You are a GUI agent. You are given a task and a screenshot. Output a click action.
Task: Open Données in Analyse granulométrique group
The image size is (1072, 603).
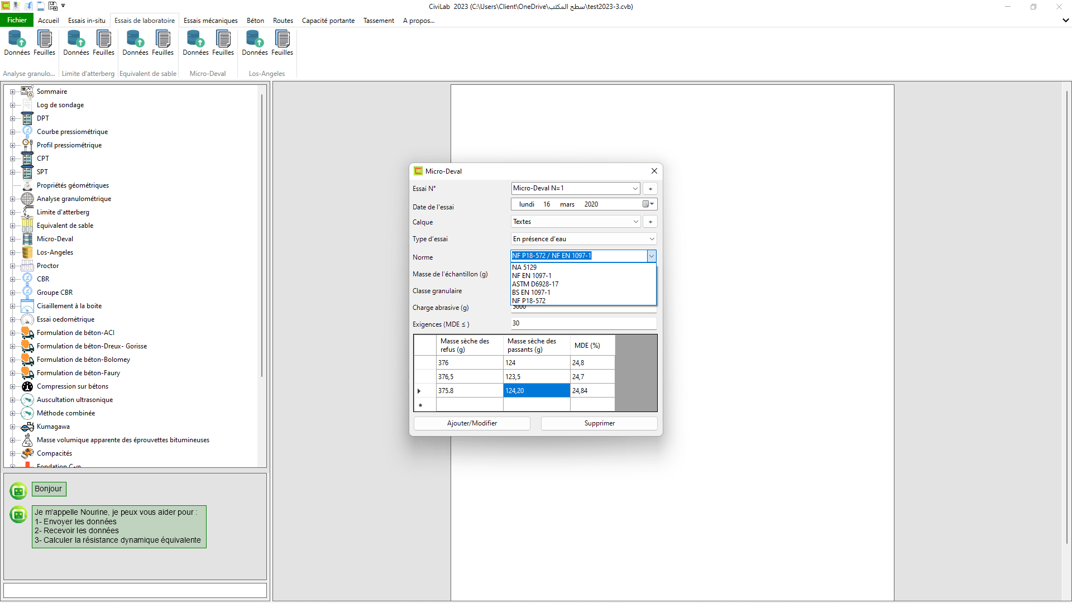pos(17,43)
